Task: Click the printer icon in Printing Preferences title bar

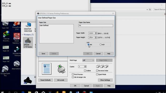Action: [38, 13]
